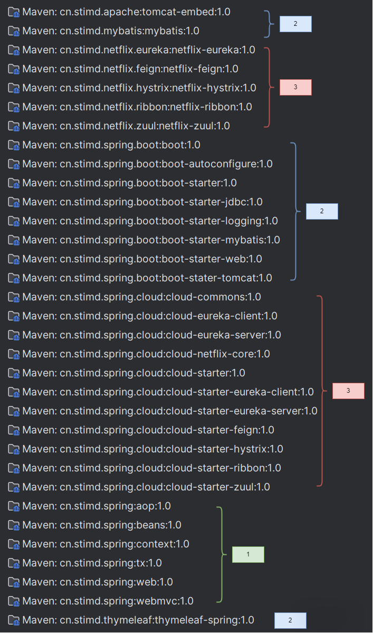Viewport: 373px width, 633px height.
Task: Click the library icon beside boot-starter-logging:1.0
Action: coord(14,221)
